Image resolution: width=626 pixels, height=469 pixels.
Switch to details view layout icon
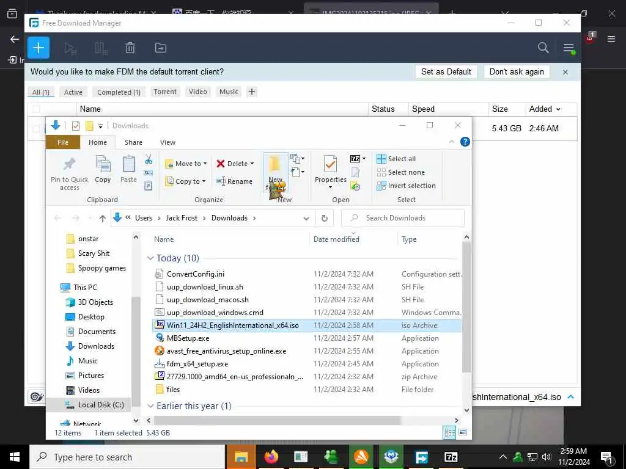coord(449,433)
